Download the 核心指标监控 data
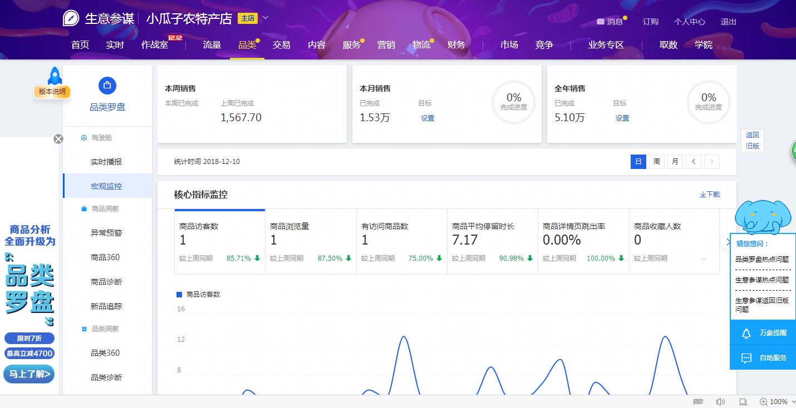Viewport: 796px width, 408px height. point(710,195)
